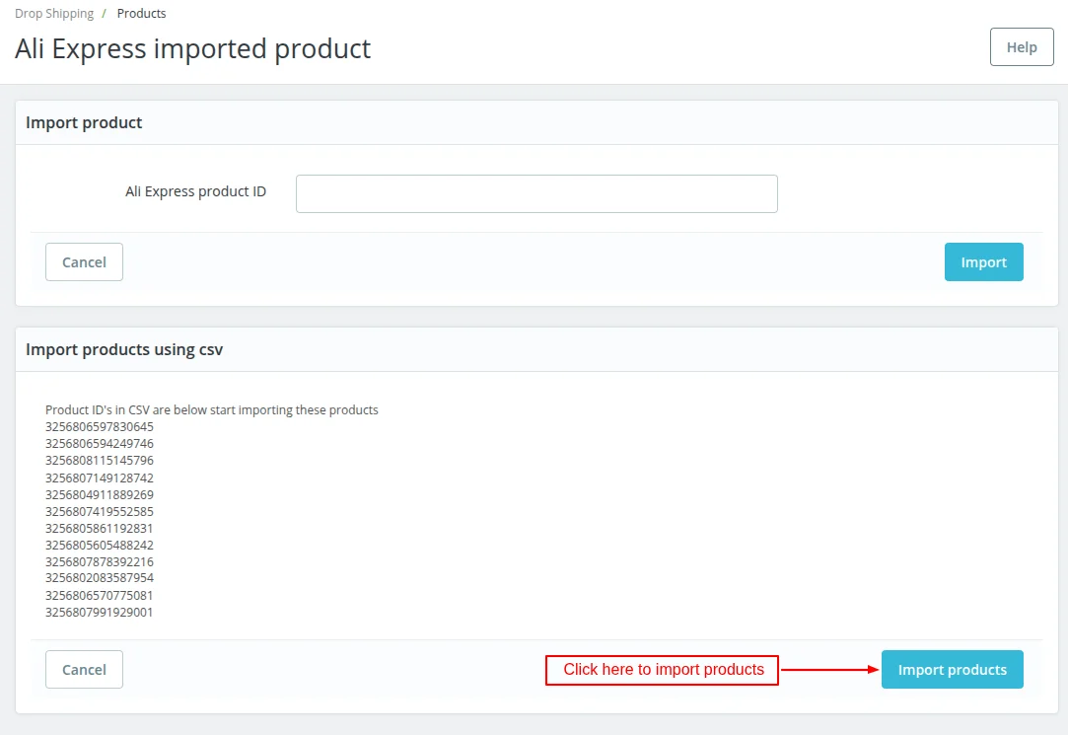This screenshot has width=1068, height=735.
Task: Open the Drop Shipping breadcrumb link
Action: [x=54, y=14]
